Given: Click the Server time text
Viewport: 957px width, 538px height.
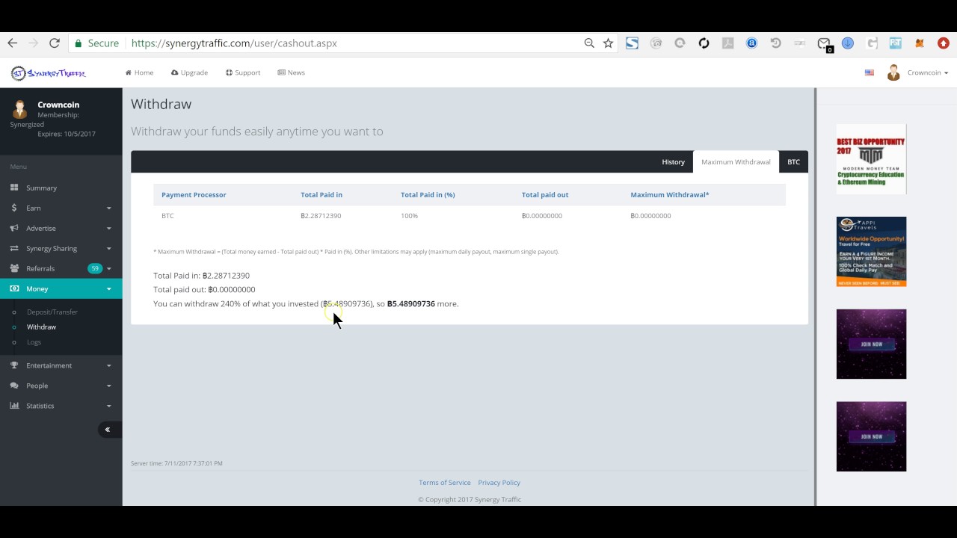Looking at the screenshot, I should pyautogui.click(x=176, y=463).
